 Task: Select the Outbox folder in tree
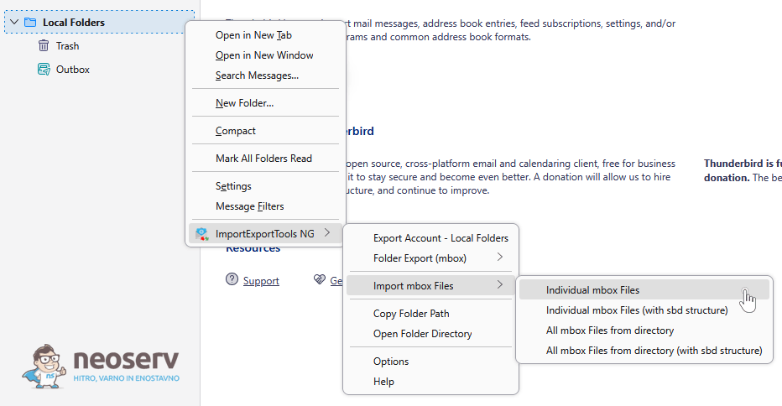point(72,70)
